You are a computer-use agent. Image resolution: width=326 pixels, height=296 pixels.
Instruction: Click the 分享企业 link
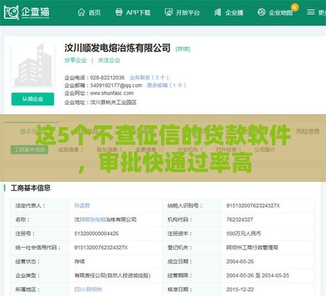(x=76, y=60)
